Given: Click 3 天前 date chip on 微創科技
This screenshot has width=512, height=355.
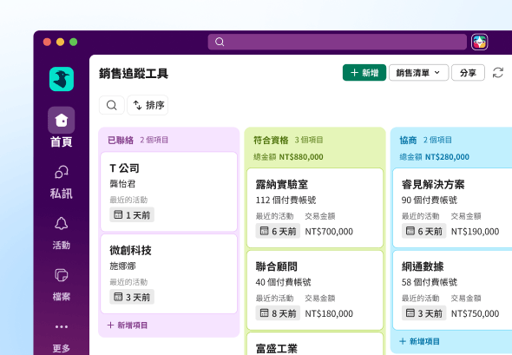Looking at the screenshot, I should click(x=132, y=297).
